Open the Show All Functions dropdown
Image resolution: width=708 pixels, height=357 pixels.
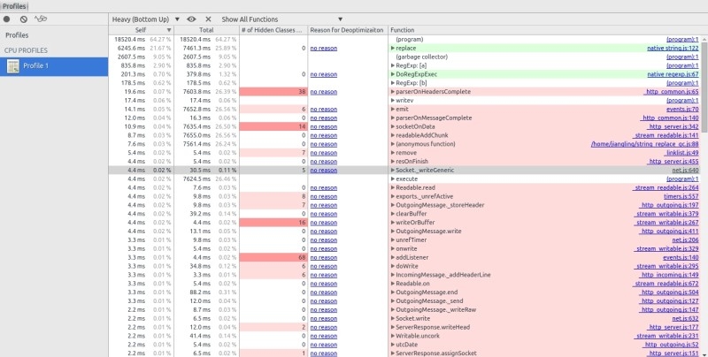281,19
